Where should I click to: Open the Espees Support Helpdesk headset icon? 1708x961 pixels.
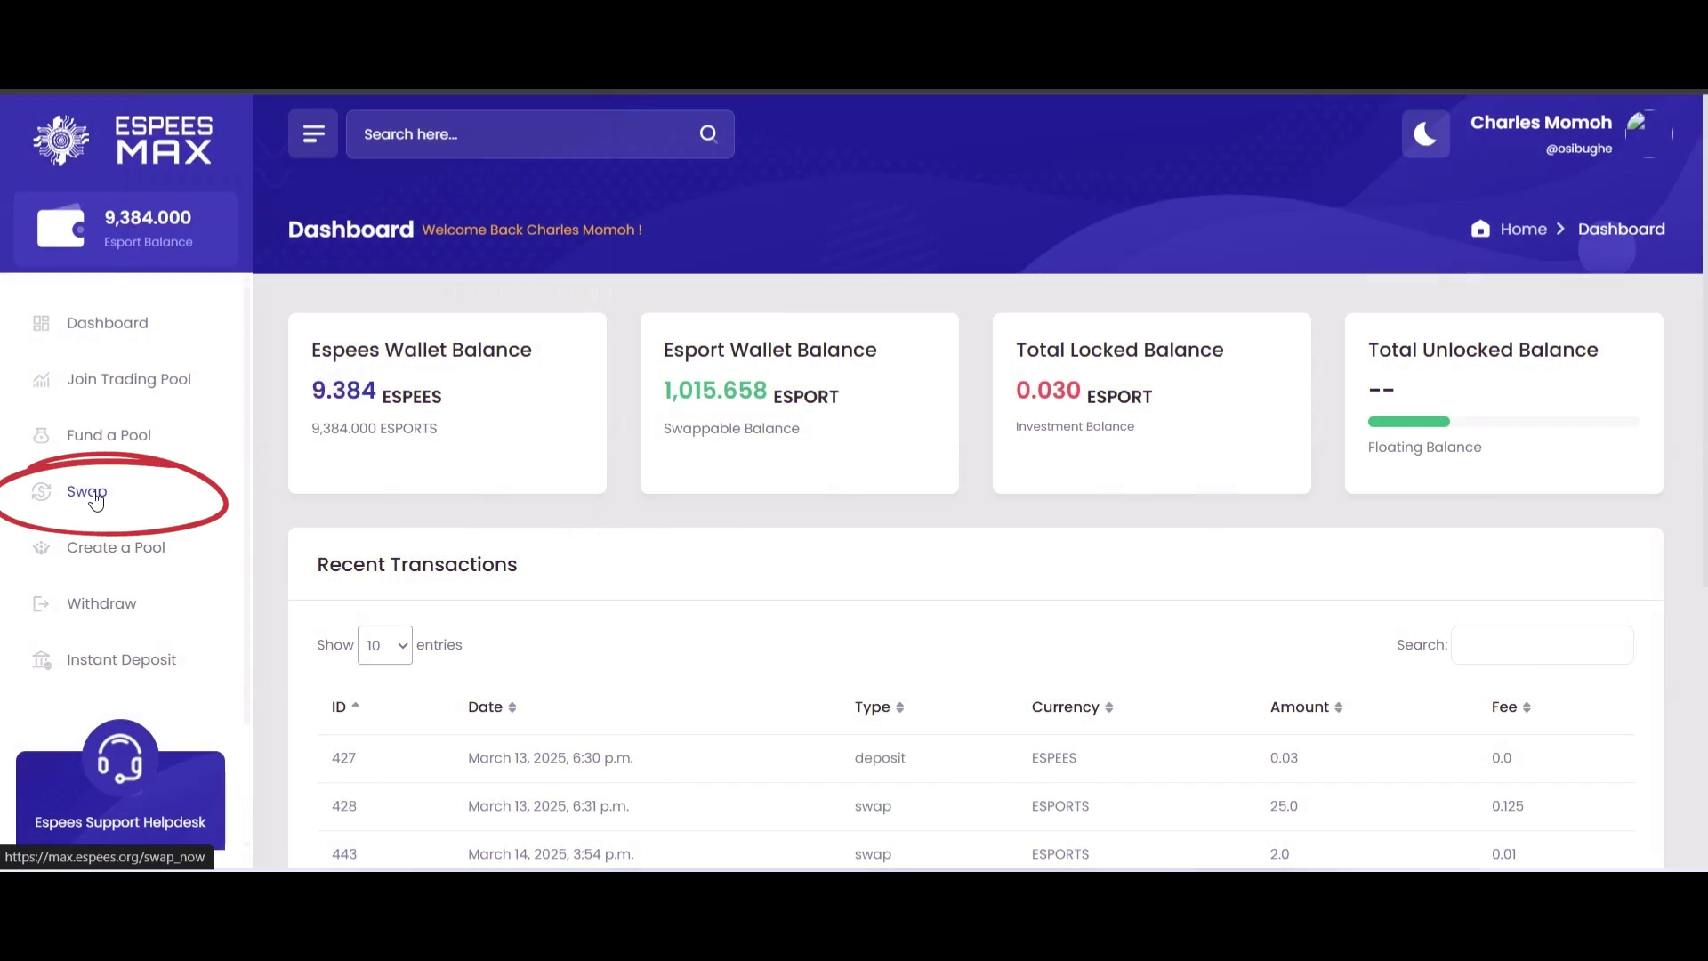pyautogui.click(x=120, y=758)
